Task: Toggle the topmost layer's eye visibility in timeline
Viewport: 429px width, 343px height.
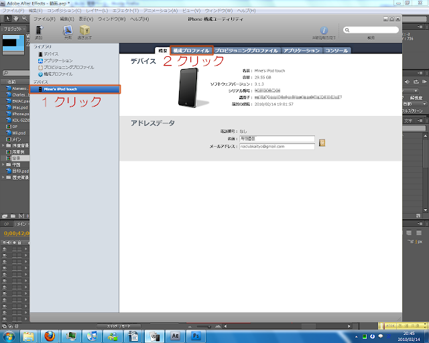Action: point(5,249)
